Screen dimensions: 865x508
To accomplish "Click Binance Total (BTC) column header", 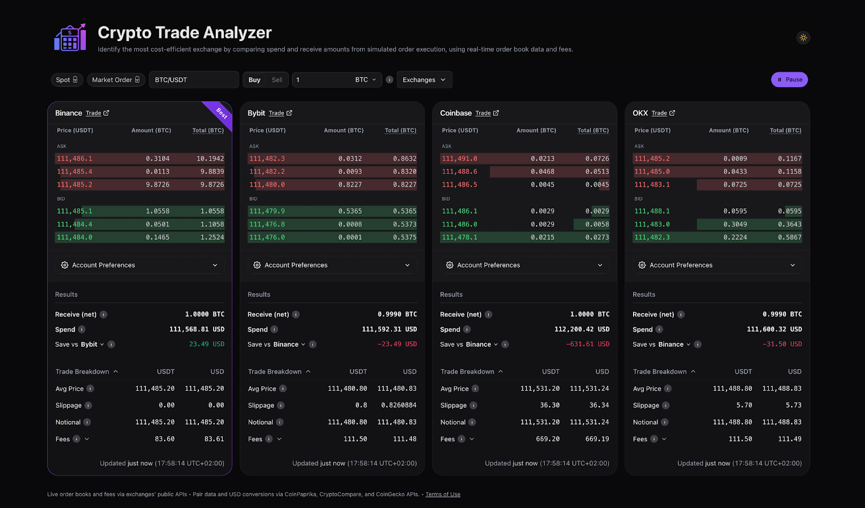I will (208, 130).
